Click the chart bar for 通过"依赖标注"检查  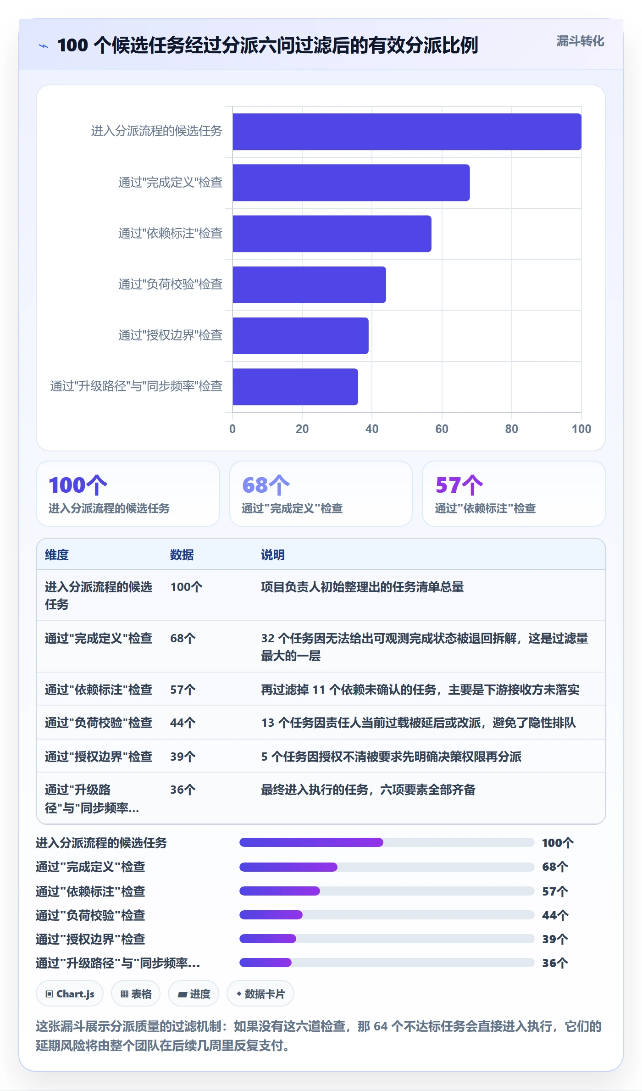pyautogui.click(x=332, y=234)
